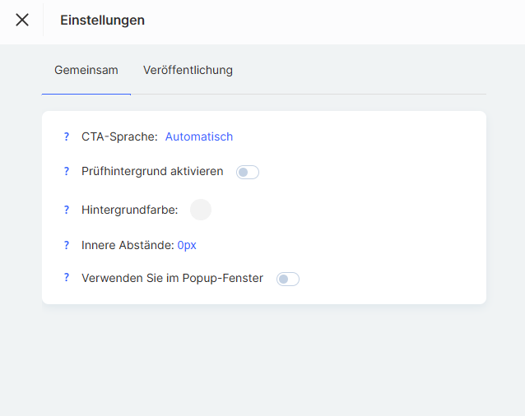Open the Veröffentlichung tab
Image resolution: width=525 pixels, height=416 pixels.
click(x=188, y=70)
